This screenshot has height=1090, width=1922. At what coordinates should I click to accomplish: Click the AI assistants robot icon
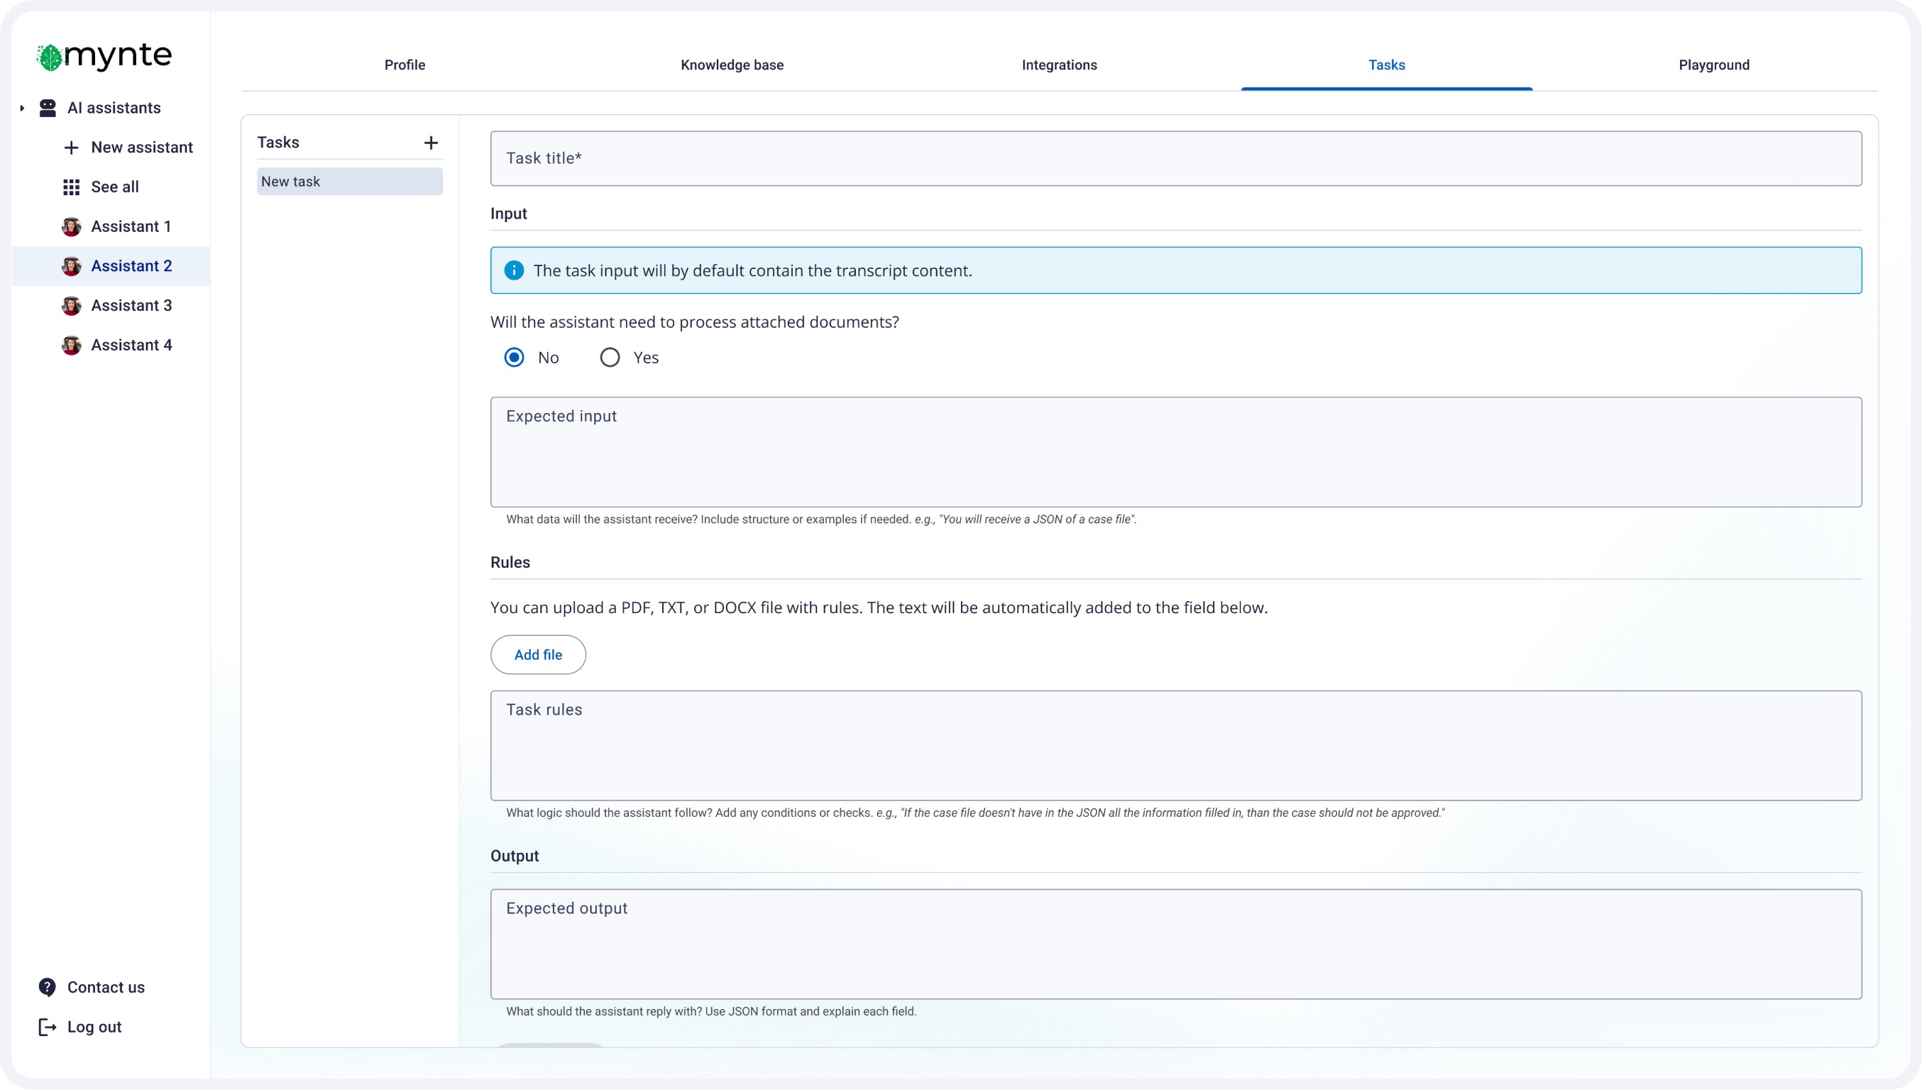pos(48,108)
